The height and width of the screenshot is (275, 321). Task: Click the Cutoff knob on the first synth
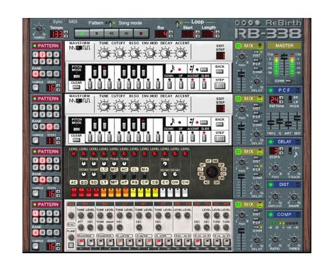pos(119,53)
